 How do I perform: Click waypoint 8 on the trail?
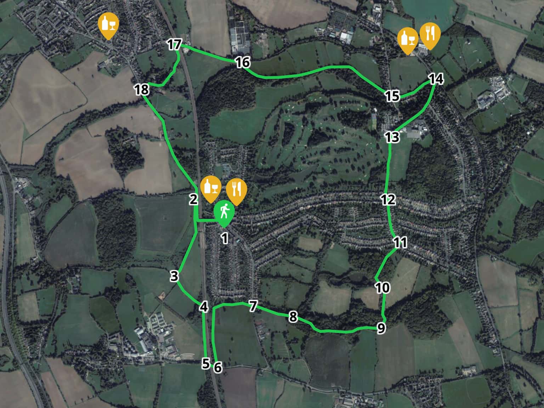coord(293,317)
